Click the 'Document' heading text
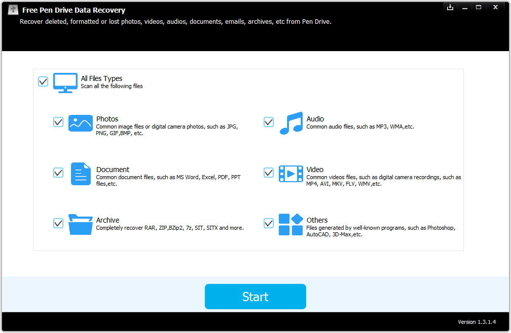The image size is (511, 333). tap(113, 170)
